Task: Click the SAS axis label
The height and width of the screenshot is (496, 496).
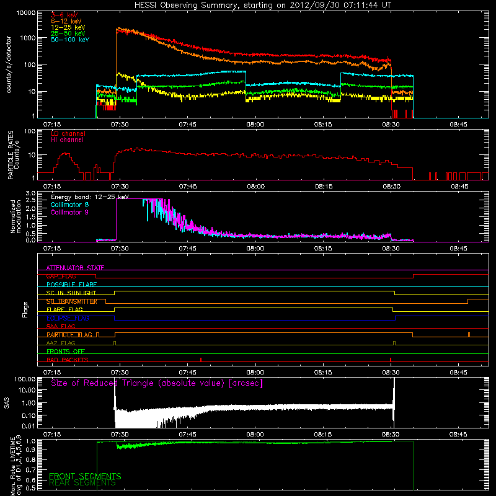Action: point(7,403)
